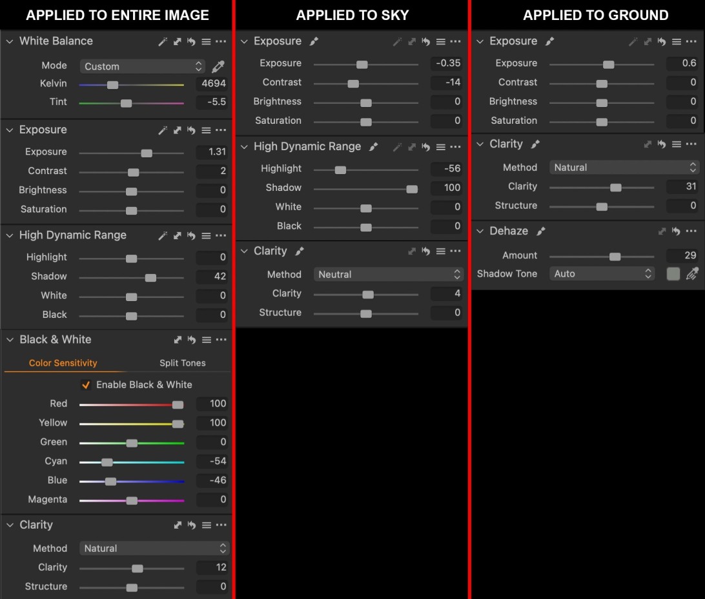The image size is (705, 599).
Task: Click the layer brush icon beside Dehaze
Action: click(541, 231)
